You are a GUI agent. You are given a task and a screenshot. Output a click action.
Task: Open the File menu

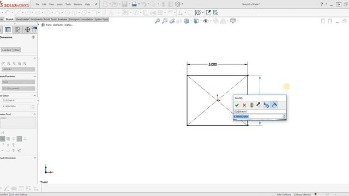click(38, 4)
